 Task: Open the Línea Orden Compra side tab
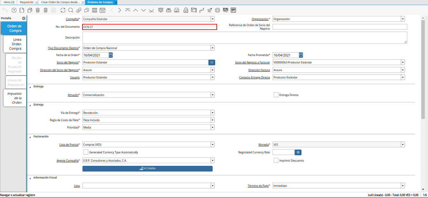15,44
